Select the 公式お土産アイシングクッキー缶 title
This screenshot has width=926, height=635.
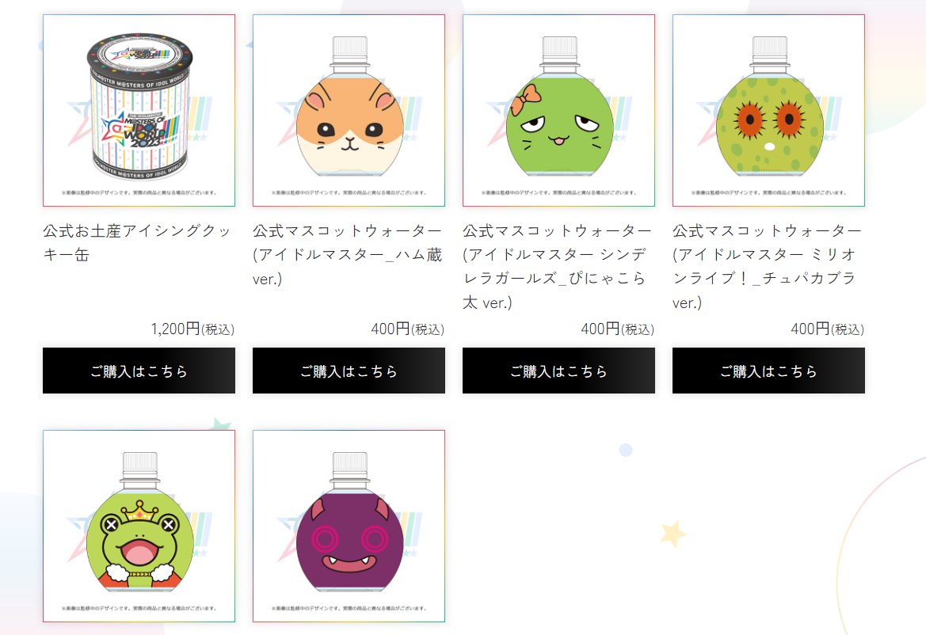click(136, 242)
